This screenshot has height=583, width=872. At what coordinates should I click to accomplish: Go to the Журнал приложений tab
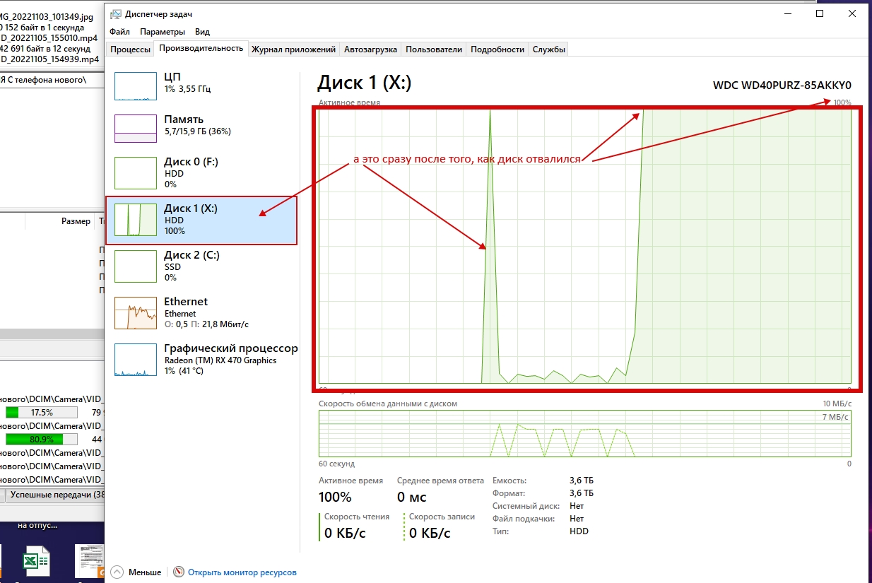(293, 49)
